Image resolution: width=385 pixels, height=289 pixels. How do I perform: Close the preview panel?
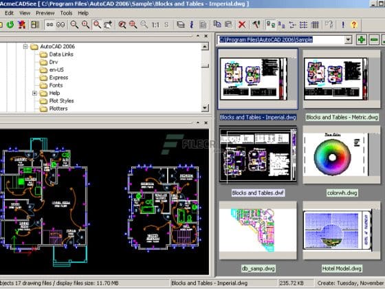(206, 122)
